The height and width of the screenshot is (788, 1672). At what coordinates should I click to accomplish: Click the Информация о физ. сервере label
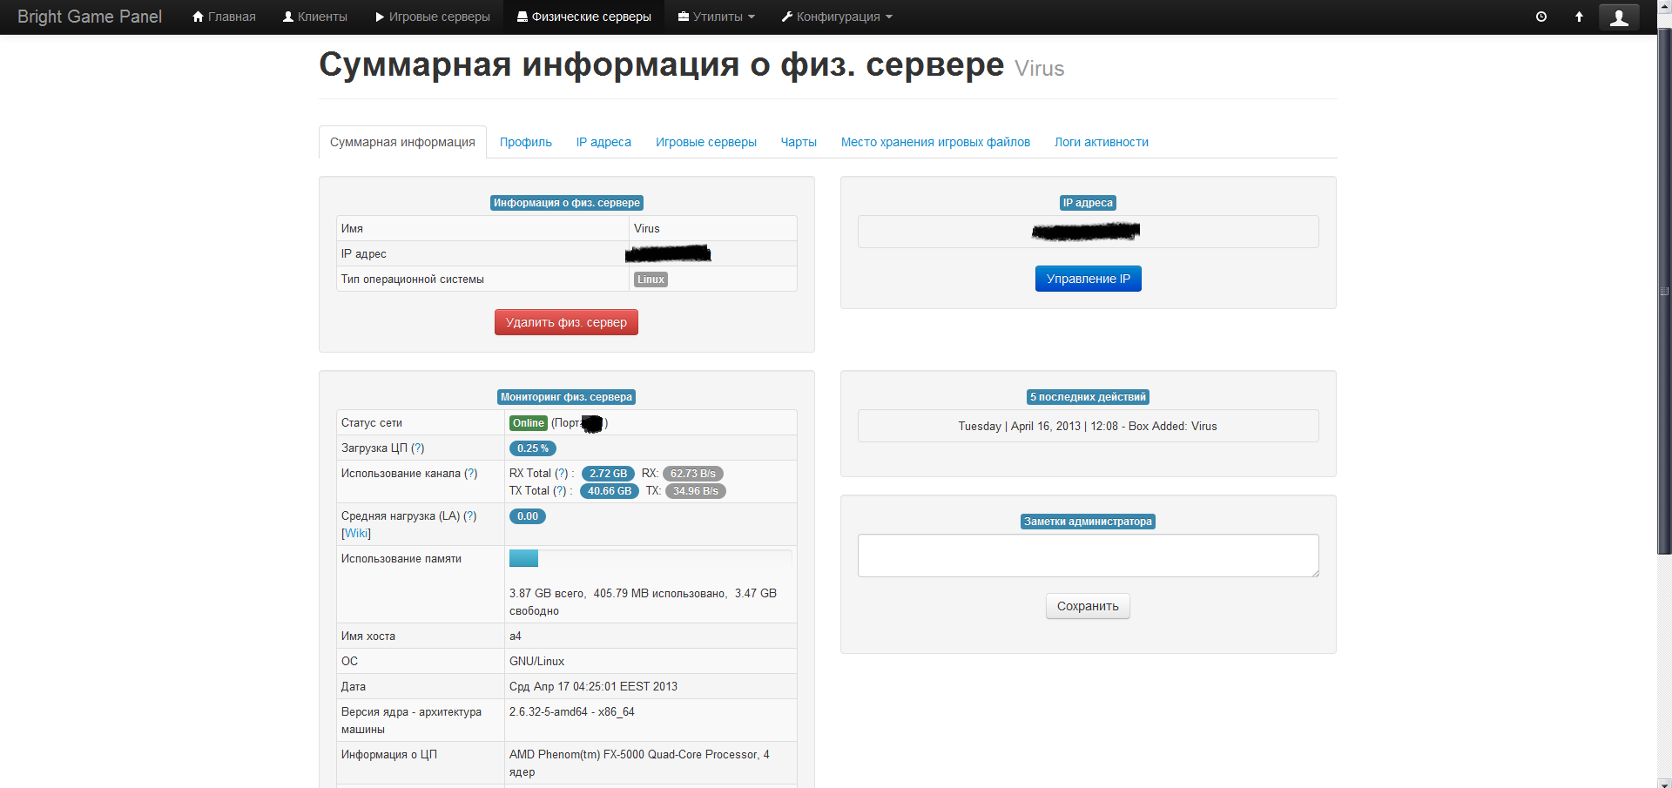coord(567,203)
